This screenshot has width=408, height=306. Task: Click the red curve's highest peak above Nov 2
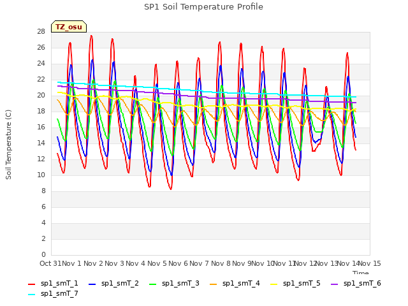click(91, 36)
